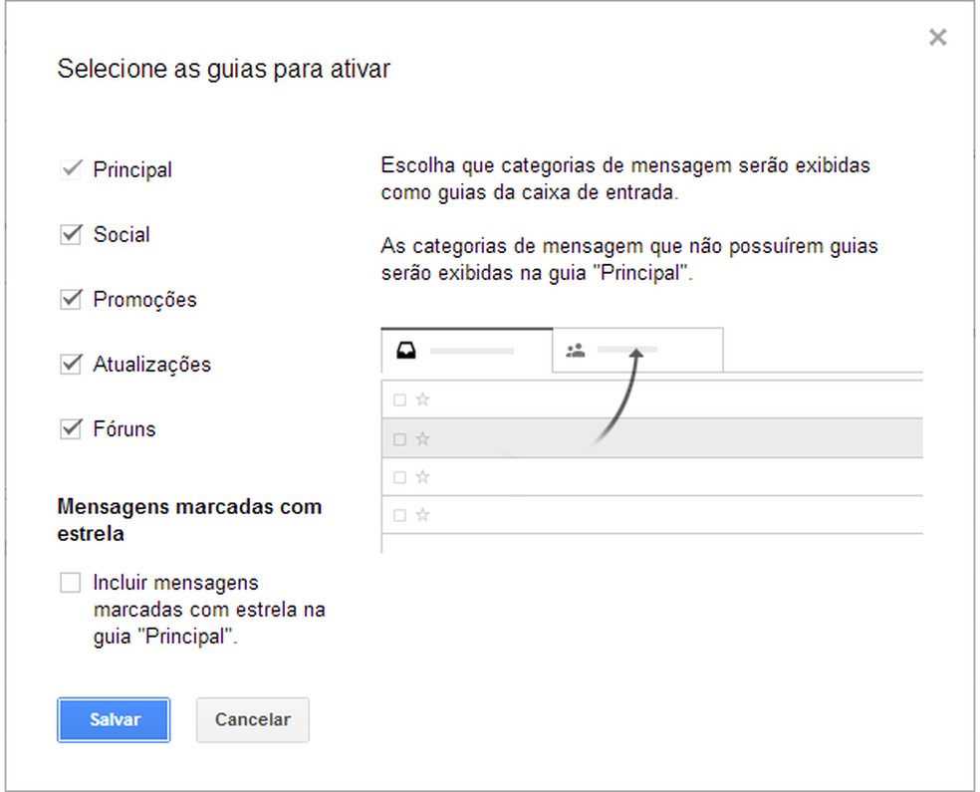Uncheck the Fóruns checkbox
980x792 pixels.
[x=71, y=429]
